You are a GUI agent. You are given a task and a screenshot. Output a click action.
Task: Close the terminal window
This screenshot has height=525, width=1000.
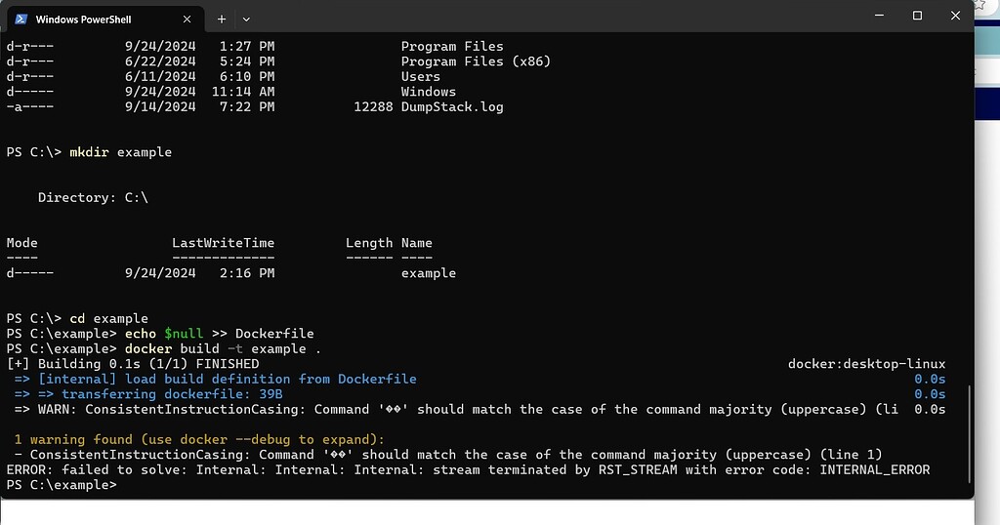pyautogui.click(x=955, y=16)
